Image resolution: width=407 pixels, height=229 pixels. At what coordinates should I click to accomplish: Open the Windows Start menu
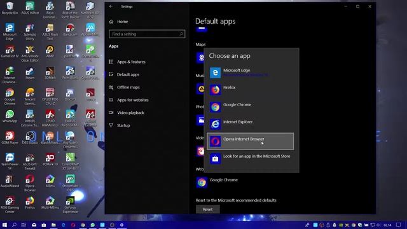tap(4, 225)
